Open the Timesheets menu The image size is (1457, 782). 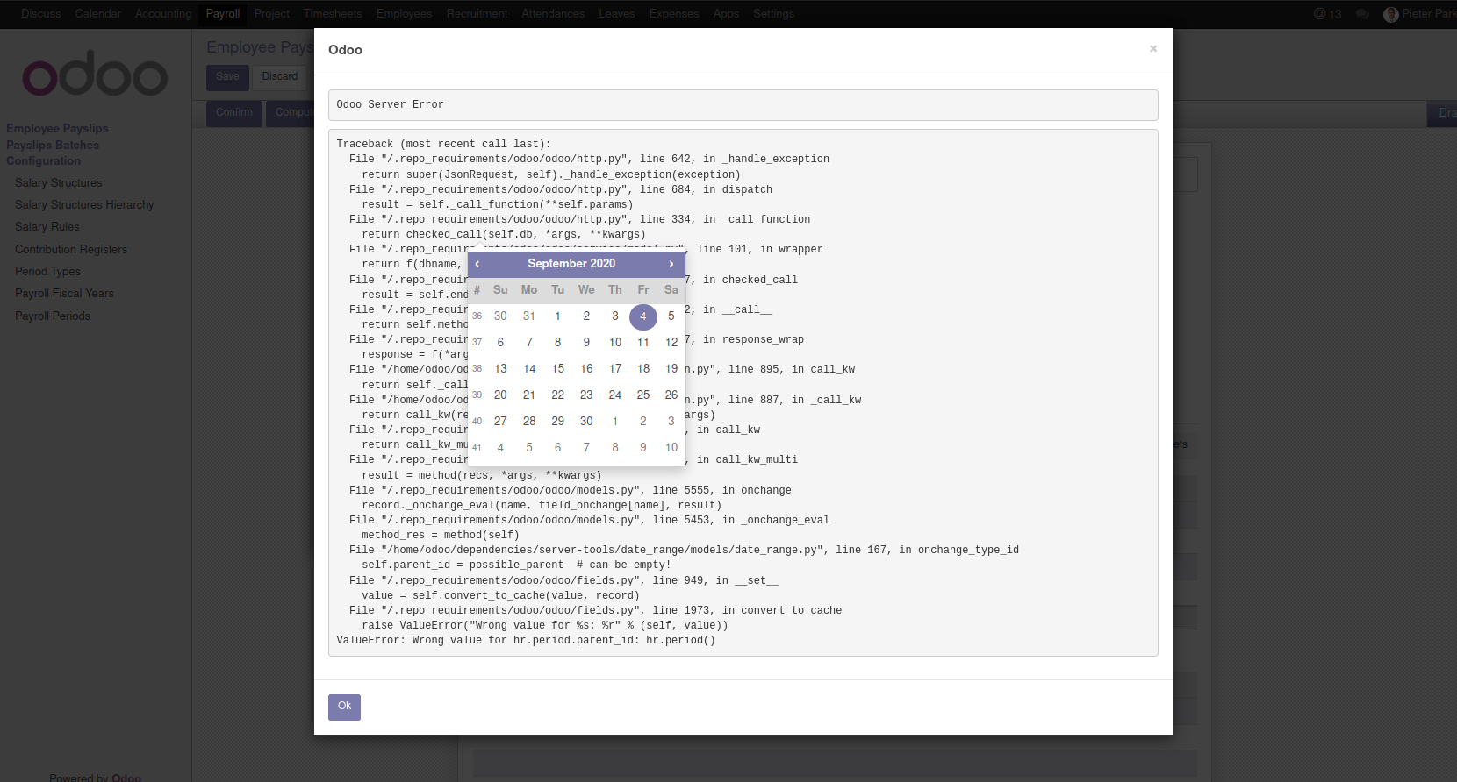click(x=333, y=14)
